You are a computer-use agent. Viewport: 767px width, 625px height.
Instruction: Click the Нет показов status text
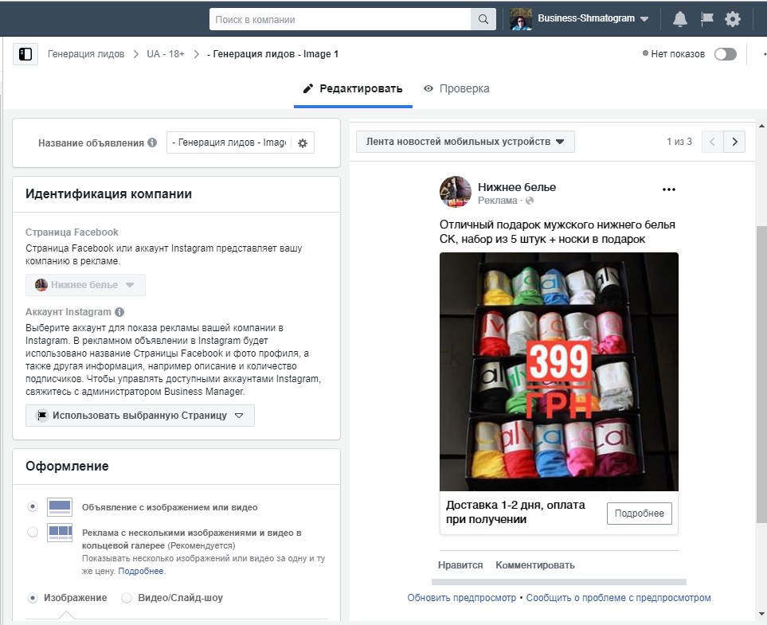pyautogui.click(x=678, y=54)
